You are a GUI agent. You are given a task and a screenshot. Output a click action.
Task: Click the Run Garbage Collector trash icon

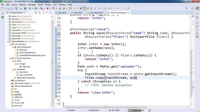[x=150, y=110]
